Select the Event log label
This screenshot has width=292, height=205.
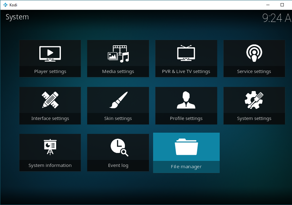[118, 165]
